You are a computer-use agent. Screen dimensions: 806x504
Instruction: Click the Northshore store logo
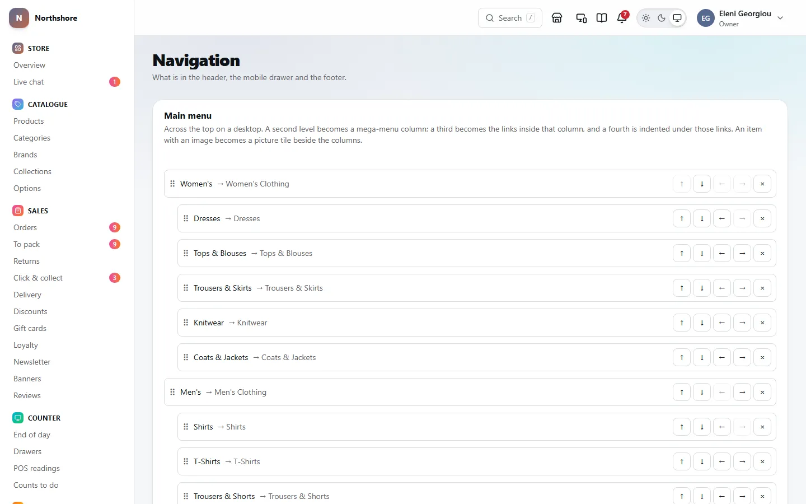[19, 18]
